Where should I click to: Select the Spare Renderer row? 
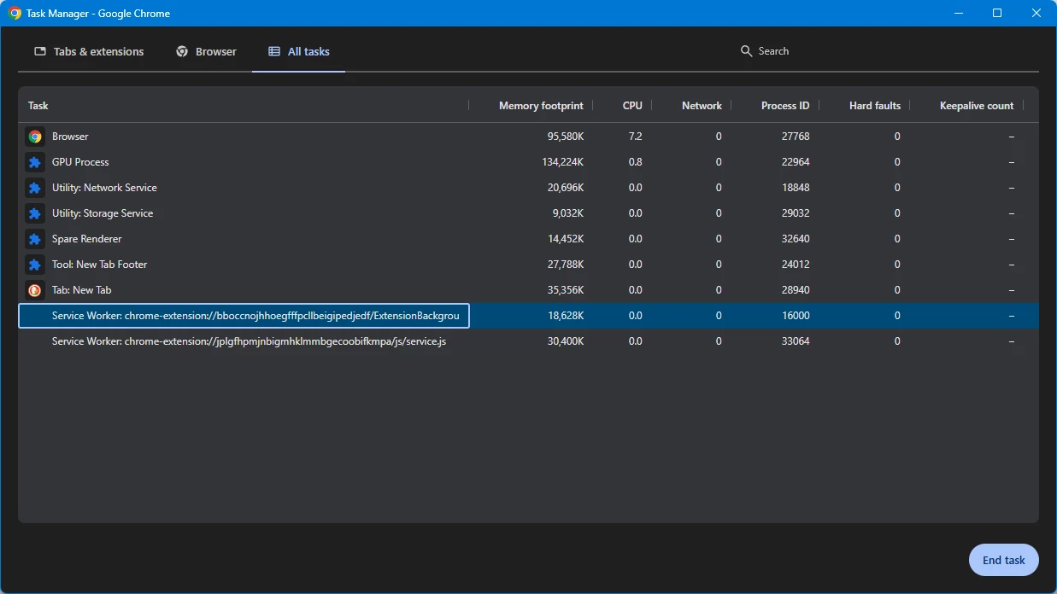528,239
